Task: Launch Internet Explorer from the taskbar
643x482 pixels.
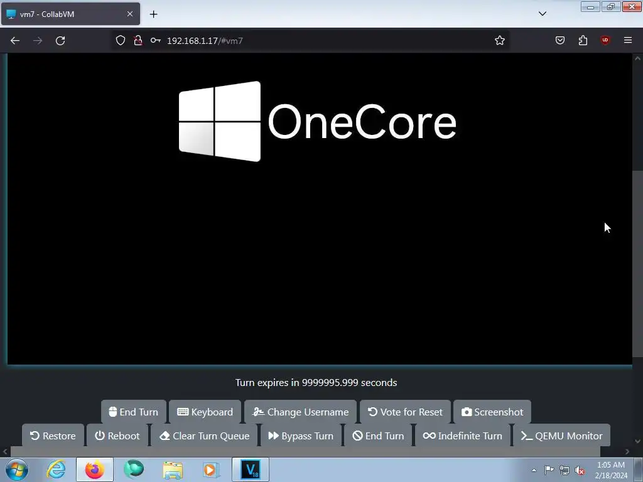Action: point(56,469)
